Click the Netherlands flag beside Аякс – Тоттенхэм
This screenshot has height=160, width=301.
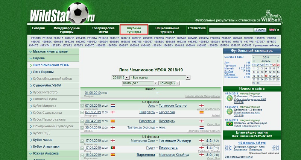pos(112,106)
